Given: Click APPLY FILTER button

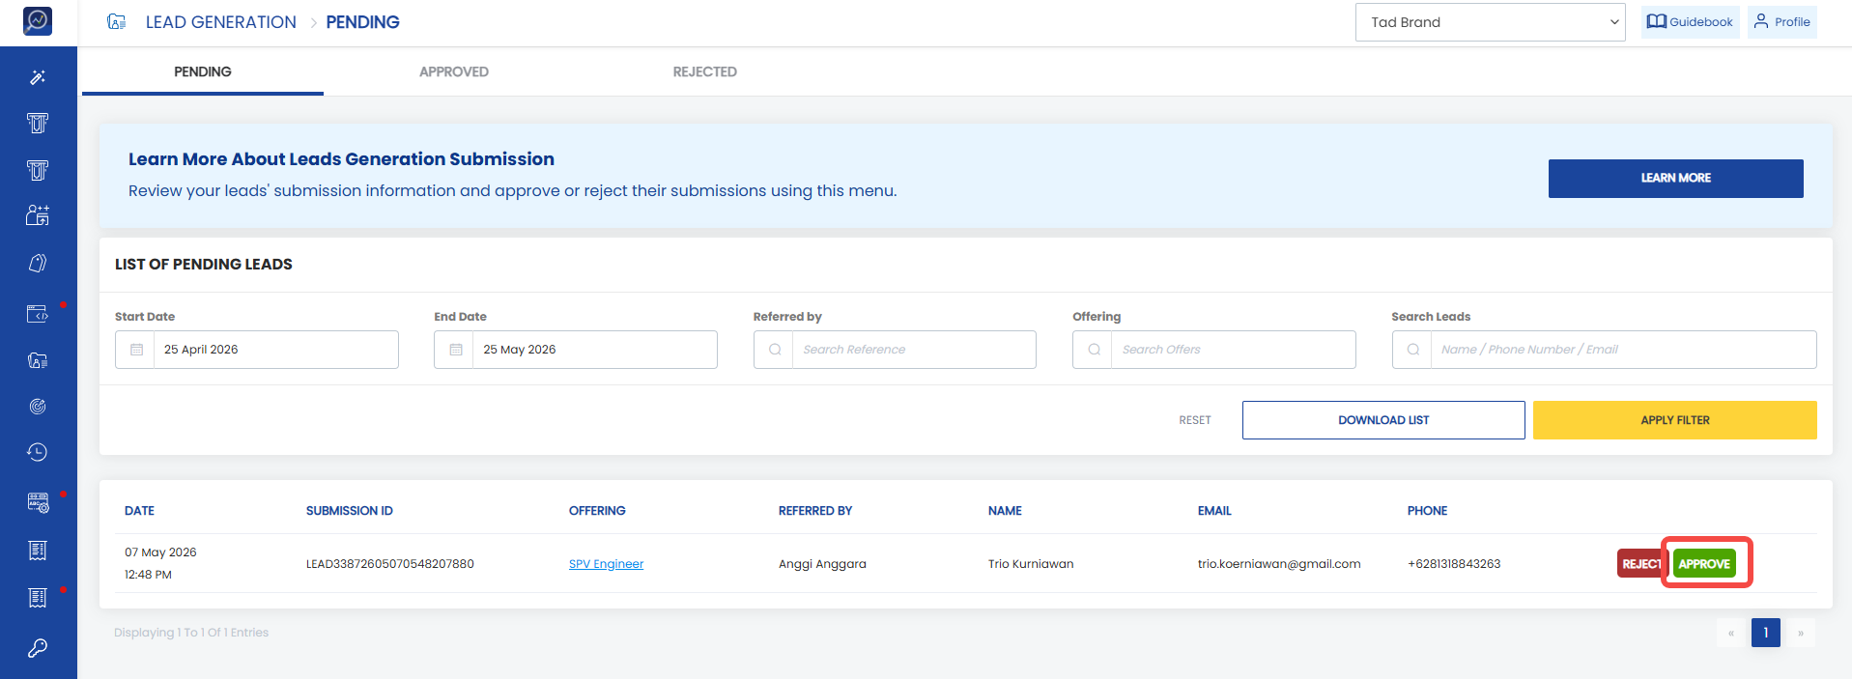Looking at the screenshot, I should (x=1675, y=420).
